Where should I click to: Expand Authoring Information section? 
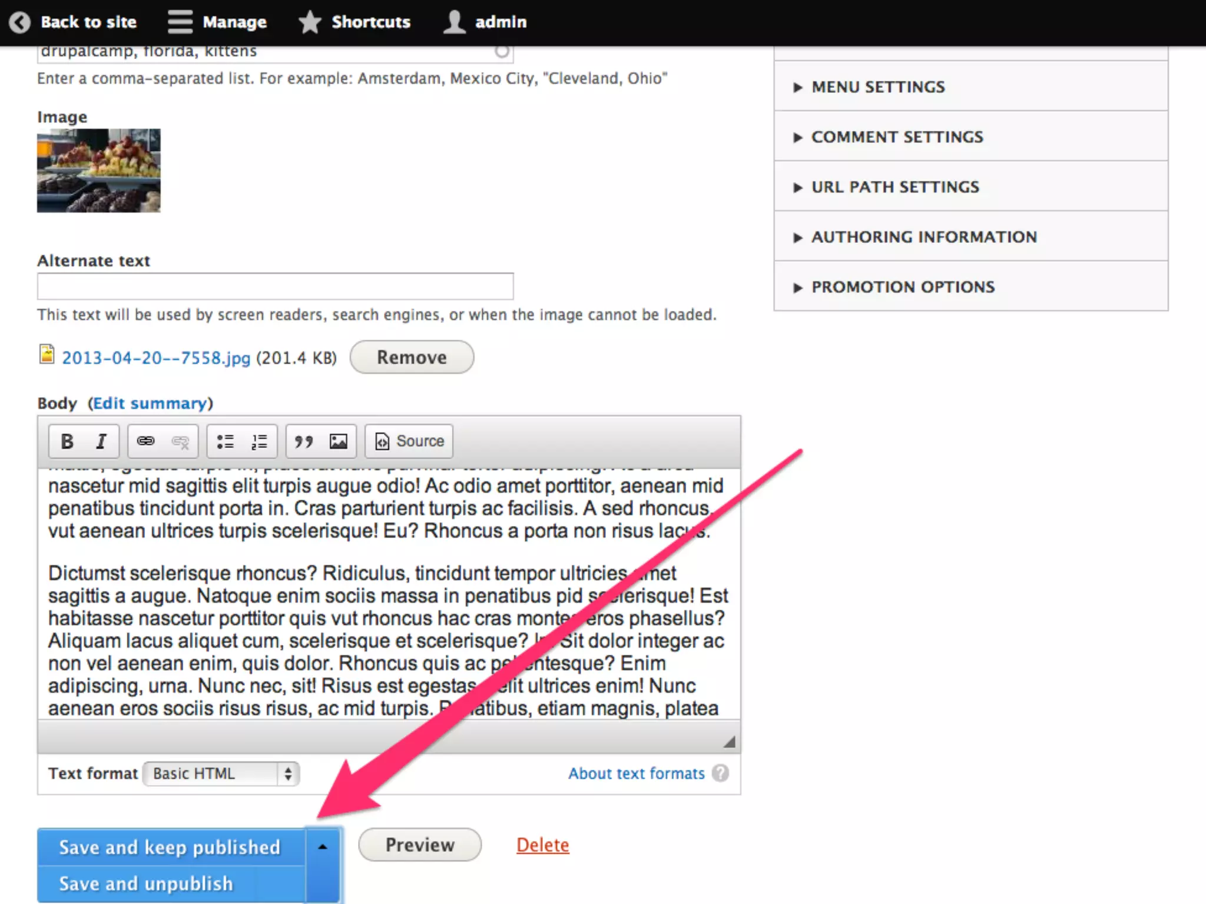click(923, 237)
